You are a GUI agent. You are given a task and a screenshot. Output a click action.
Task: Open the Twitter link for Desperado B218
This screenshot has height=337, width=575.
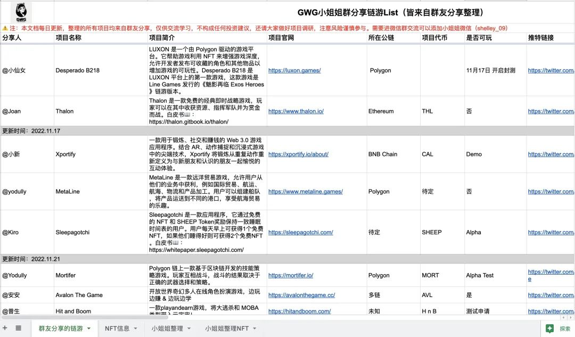coord(551,70)
